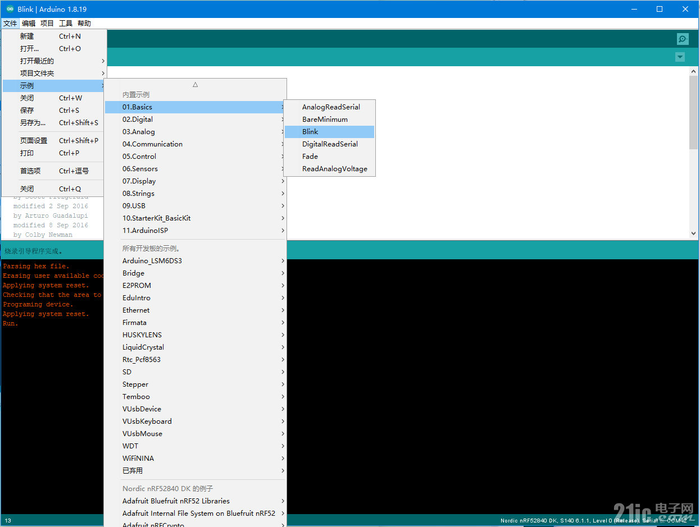Open the 工具 menu
700x527 pixels.
click(x=66, y=23)
